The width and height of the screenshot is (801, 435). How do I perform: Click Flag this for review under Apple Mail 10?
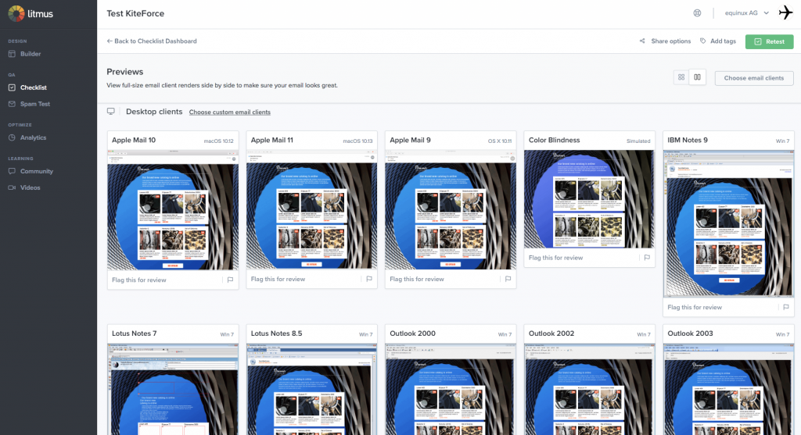point(139,280)
